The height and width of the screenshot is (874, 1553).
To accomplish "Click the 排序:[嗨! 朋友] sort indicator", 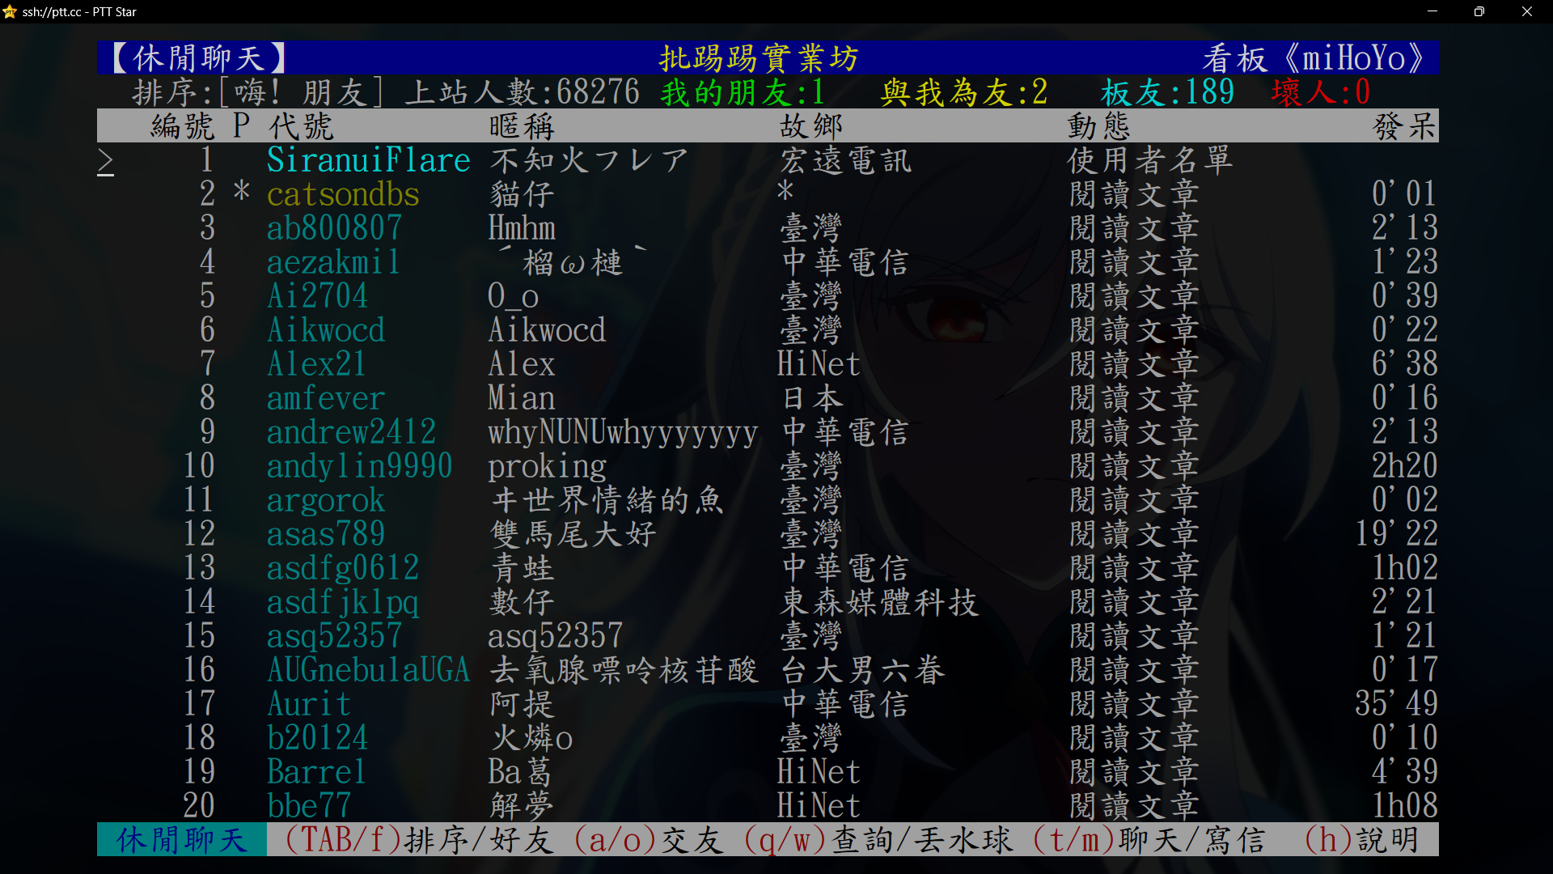I will (x=259, y=92).
